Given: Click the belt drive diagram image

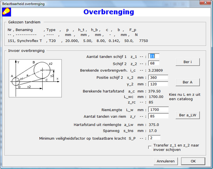Looking at the screenshot, I should (35, 78).
